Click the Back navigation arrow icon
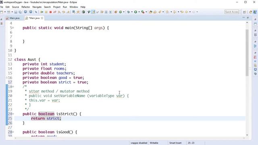258x145 pixels. tap(186, 12)
